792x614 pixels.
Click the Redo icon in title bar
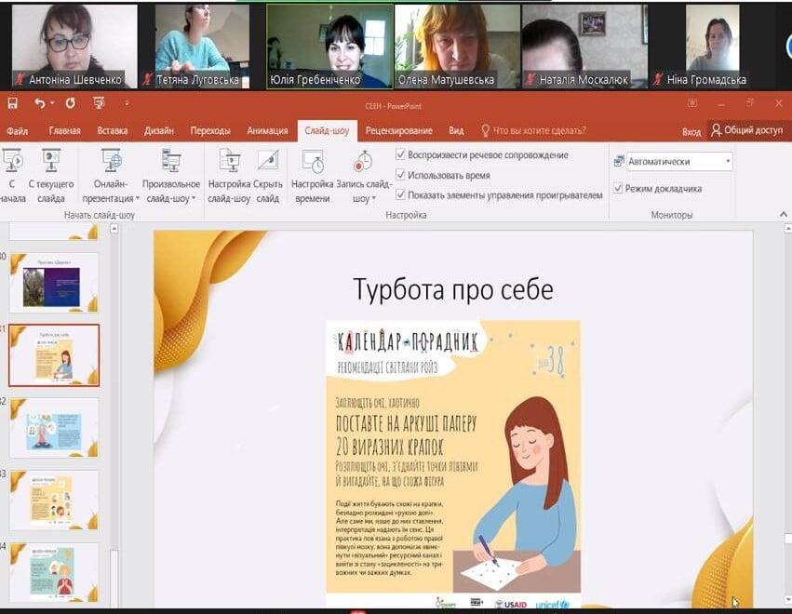coord(70,103)
